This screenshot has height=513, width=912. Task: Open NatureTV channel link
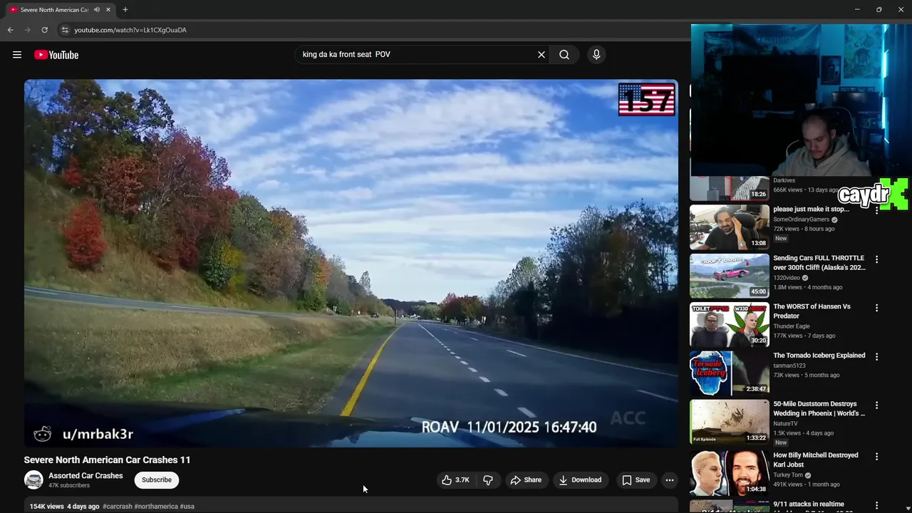(785, 423)
